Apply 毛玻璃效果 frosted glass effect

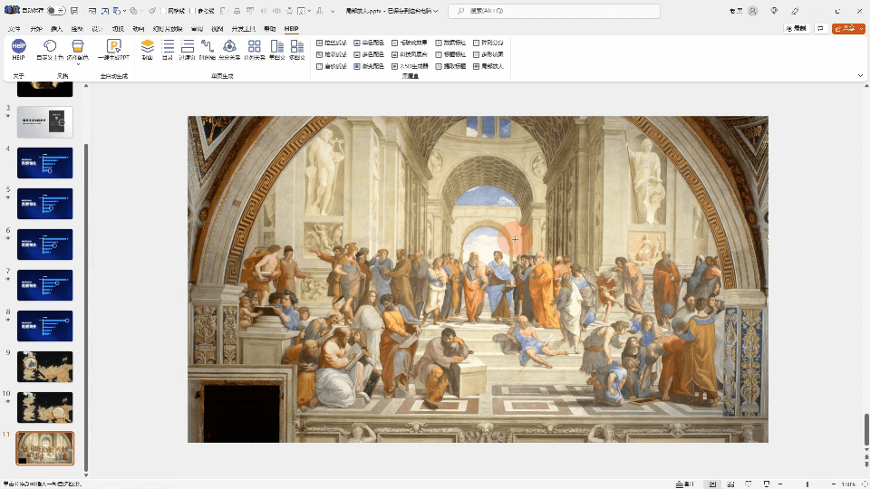(410, 43)
